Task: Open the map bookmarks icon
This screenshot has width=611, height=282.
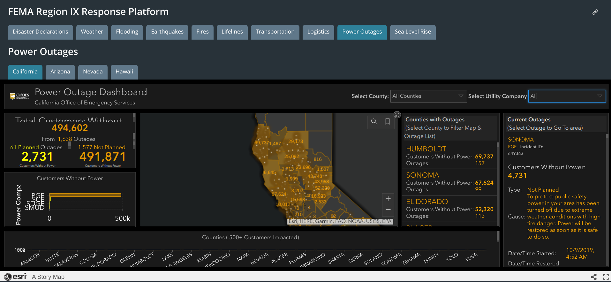Action: pyautogui.click(x=388, y=122)
